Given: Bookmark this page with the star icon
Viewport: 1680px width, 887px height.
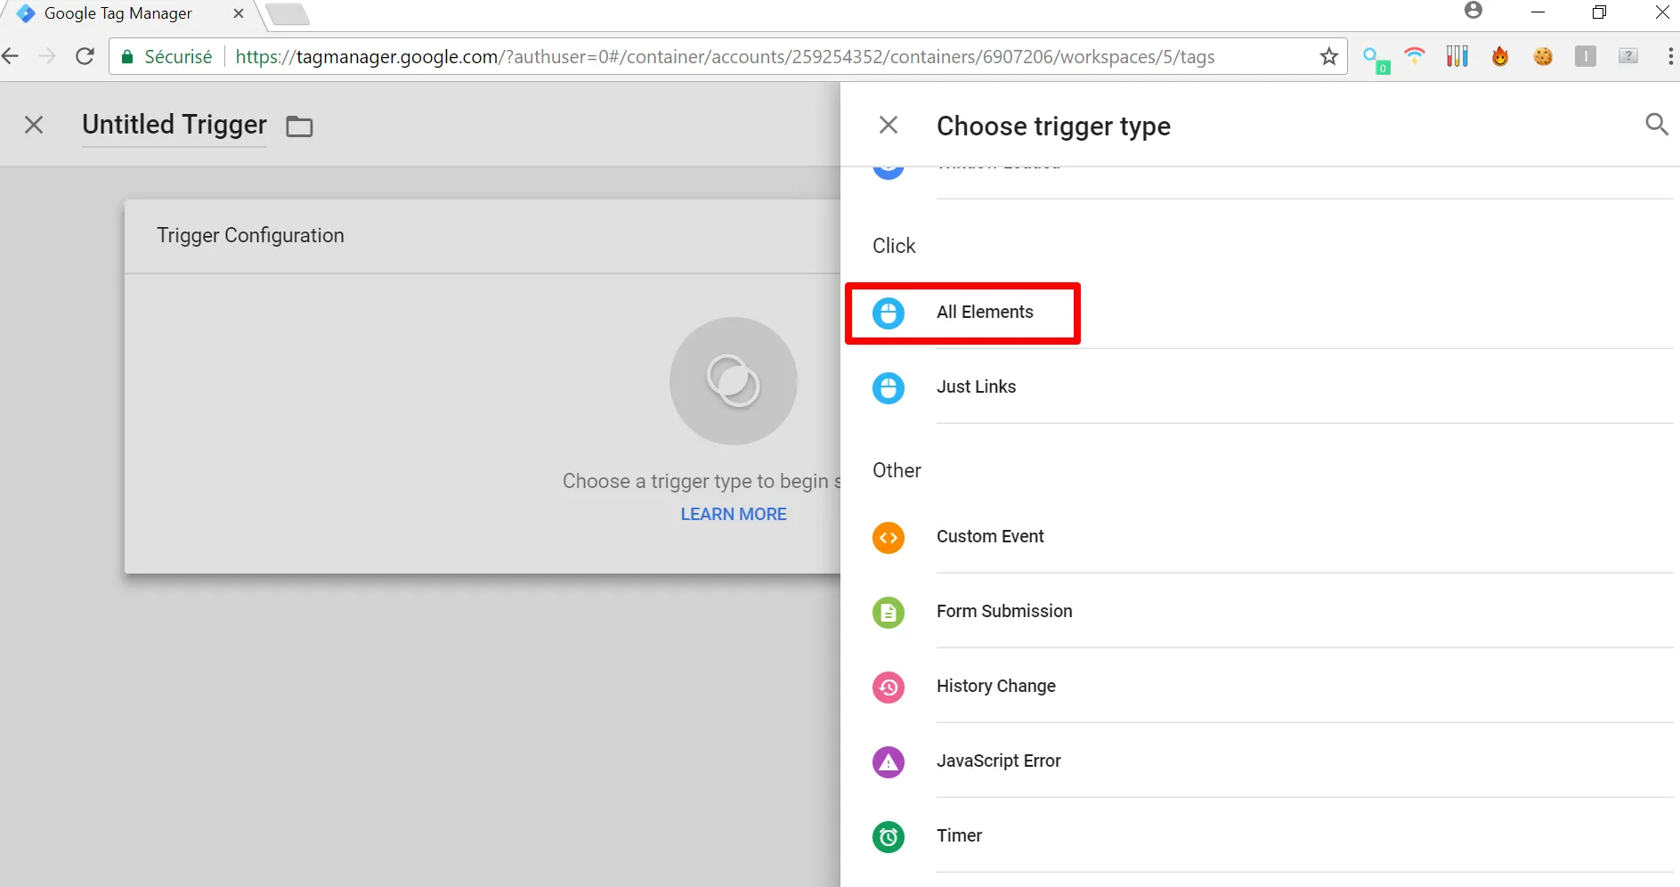Looking at the screenshot, I should point(1328,57).
